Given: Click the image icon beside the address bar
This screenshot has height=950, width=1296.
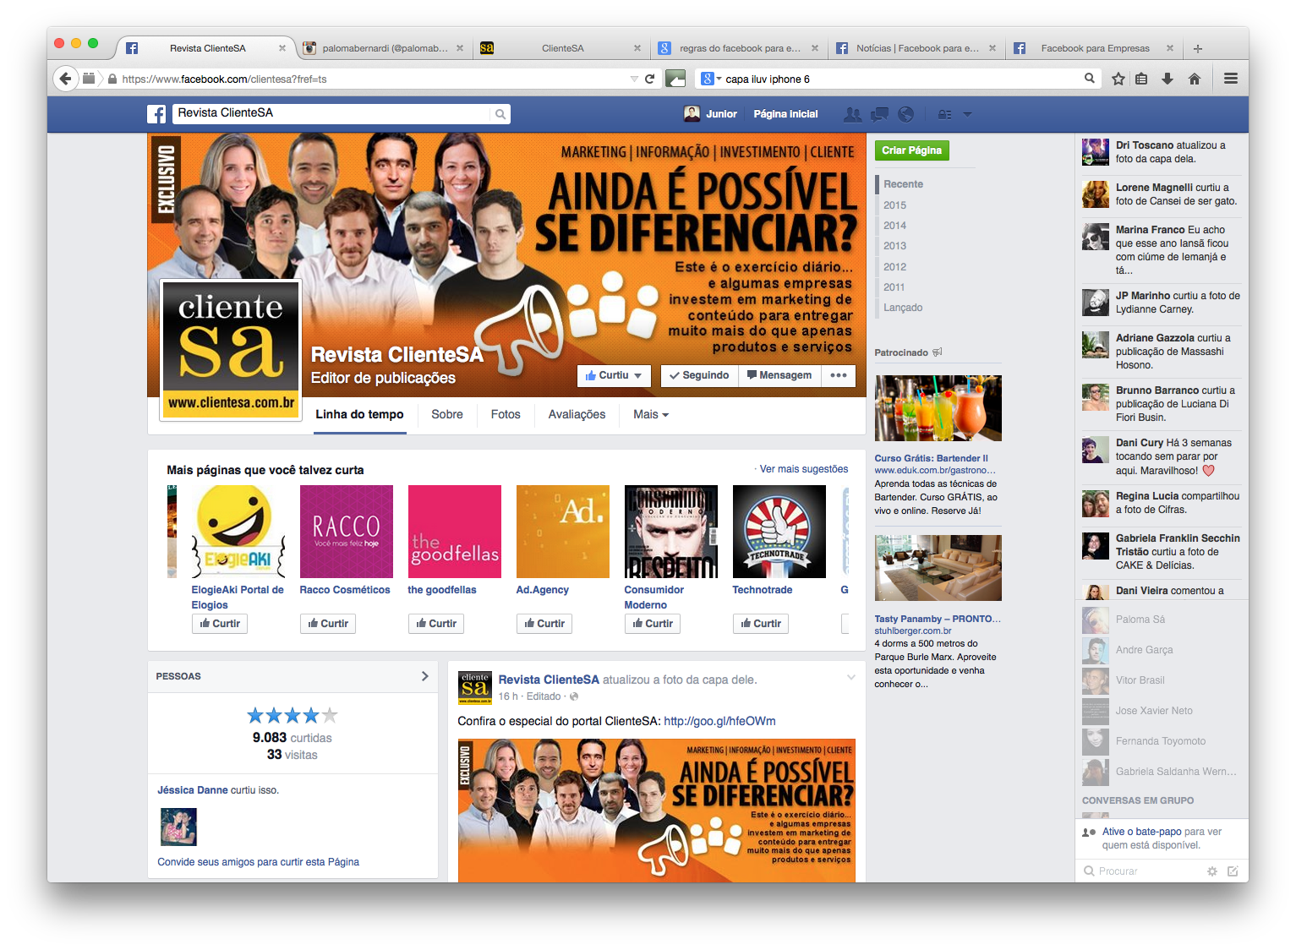Looking at the screenshot, I should 675,79.
